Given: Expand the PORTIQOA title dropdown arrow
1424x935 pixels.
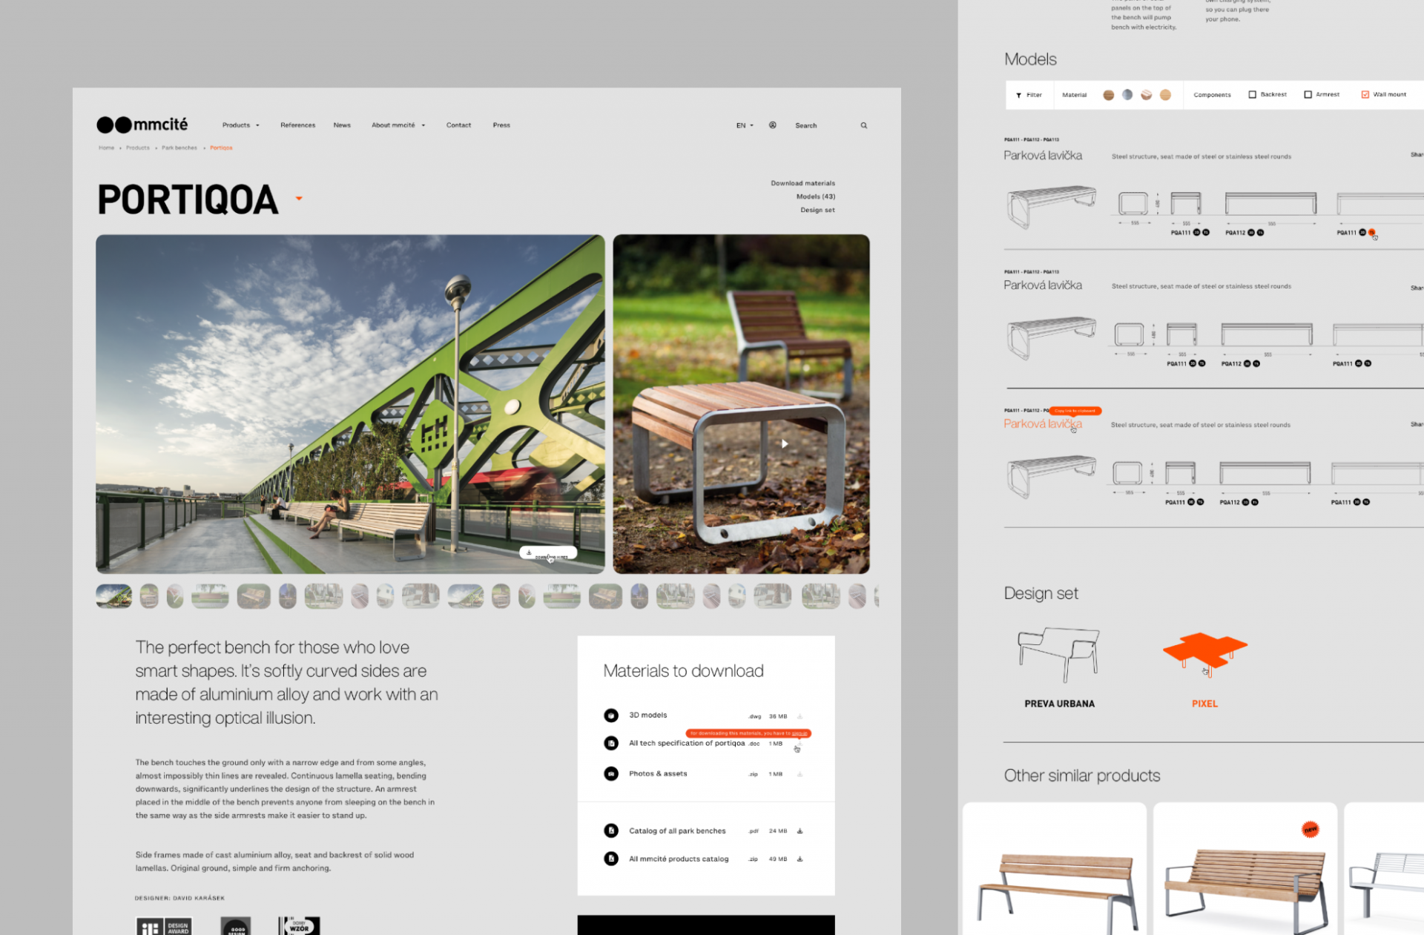Looking at the screenshot, I should 299,199.
